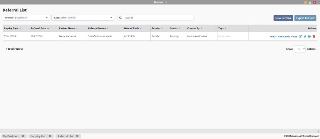Delete the referral with the trash icon
The image size is (320, 139).
[314, 37]
